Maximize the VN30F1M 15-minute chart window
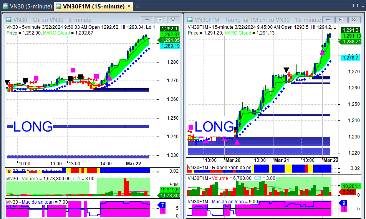The height and width of the screenshot is (219, 366). tap(341, 20)
